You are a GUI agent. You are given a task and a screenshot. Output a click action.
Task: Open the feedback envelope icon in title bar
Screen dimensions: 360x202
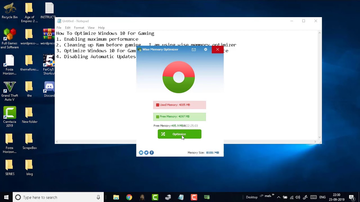[x=194, y=49]
